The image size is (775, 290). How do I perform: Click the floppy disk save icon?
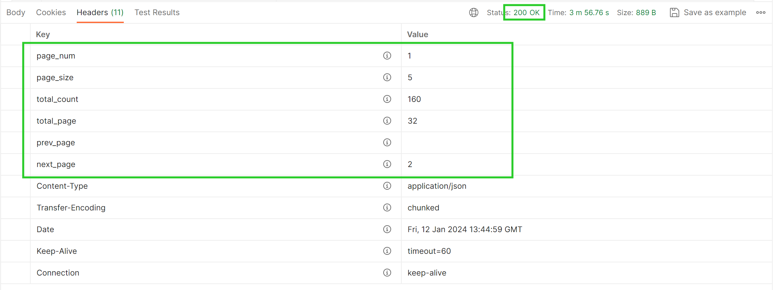point(674,12)
